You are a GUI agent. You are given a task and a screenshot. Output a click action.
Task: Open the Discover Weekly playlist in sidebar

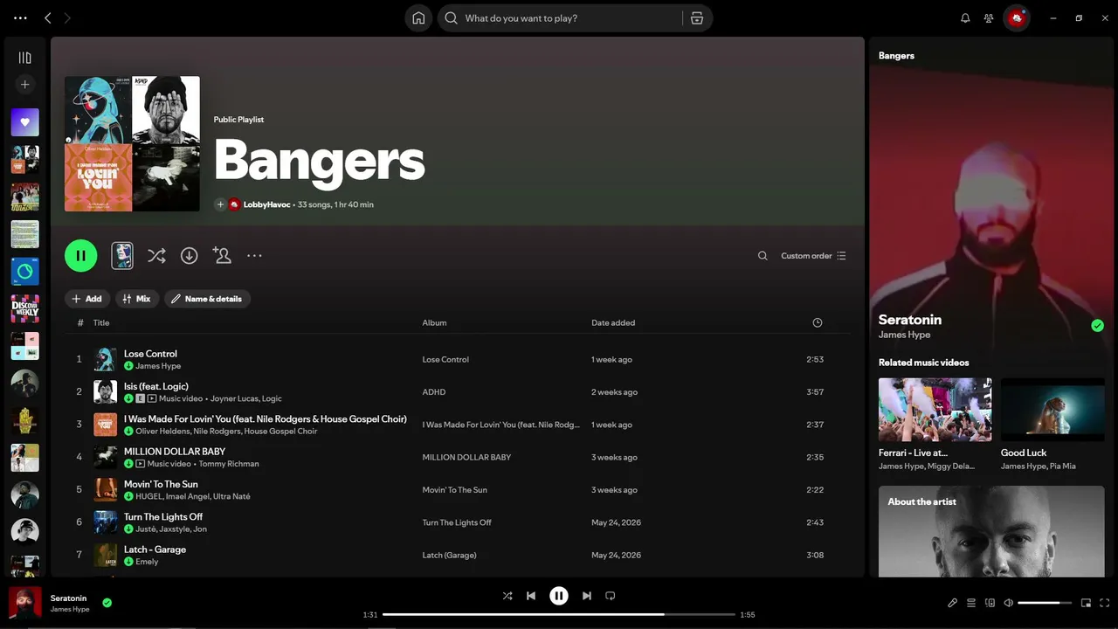point(24,309)
